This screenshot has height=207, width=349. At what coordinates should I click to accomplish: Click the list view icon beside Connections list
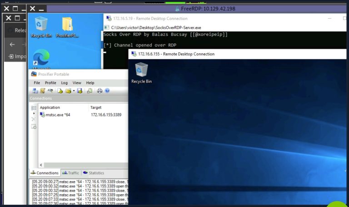coord(34,108)
